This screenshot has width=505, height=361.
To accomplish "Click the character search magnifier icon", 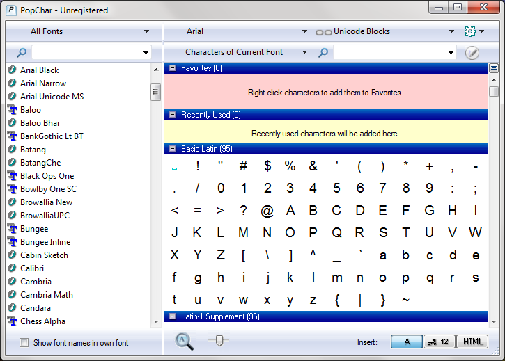I will pyautogui.click(x=323, y=52).
